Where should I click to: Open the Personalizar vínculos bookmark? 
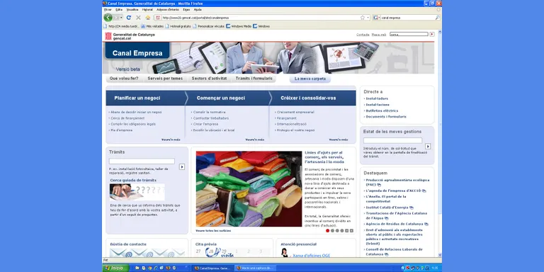[208, 26]
